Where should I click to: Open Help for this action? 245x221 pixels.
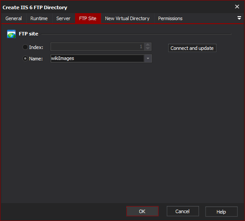pos(221,212)
